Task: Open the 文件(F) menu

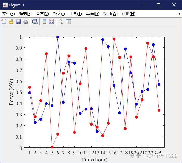Action: click(9, 14)
